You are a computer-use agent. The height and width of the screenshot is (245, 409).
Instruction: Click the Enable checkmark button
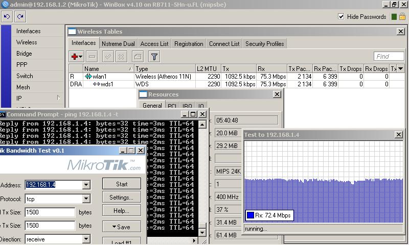pos(108,57)
